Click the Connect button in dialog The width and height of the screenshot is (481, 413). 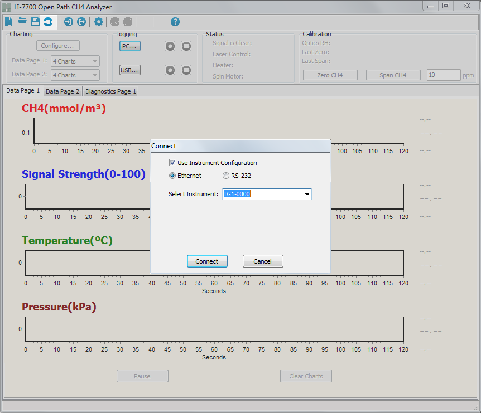click(207, 261)
